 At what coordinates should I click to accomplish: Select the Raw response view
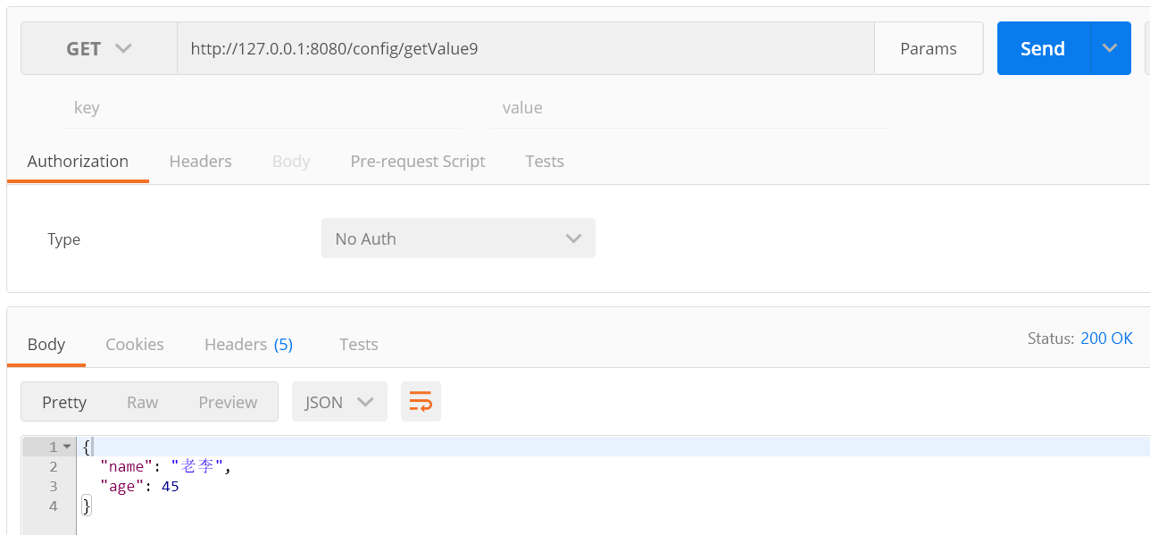(143, 402)
